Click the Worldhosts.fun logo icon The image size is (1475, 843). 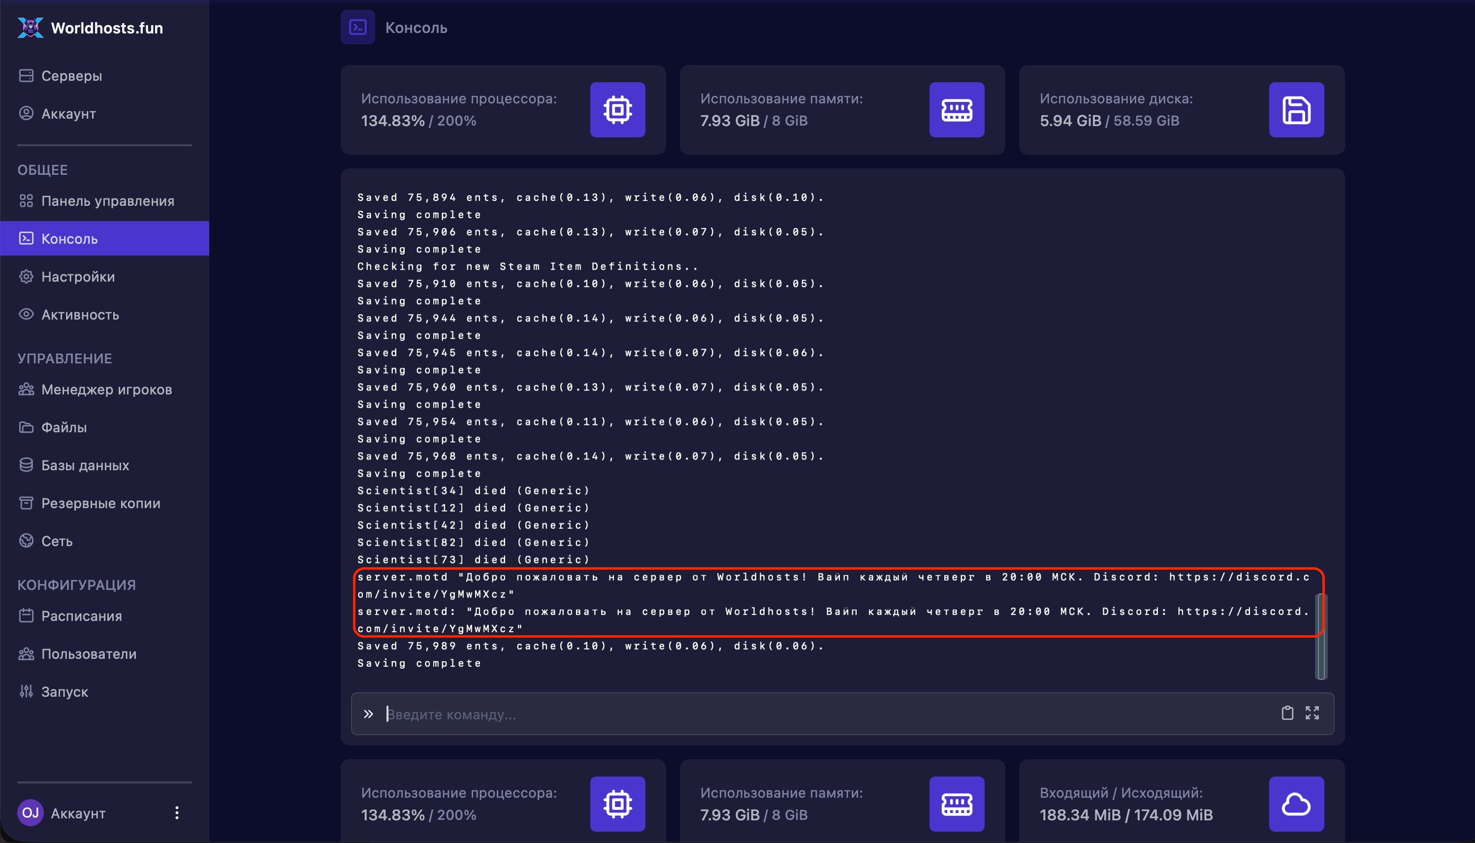tap(30, 28)
